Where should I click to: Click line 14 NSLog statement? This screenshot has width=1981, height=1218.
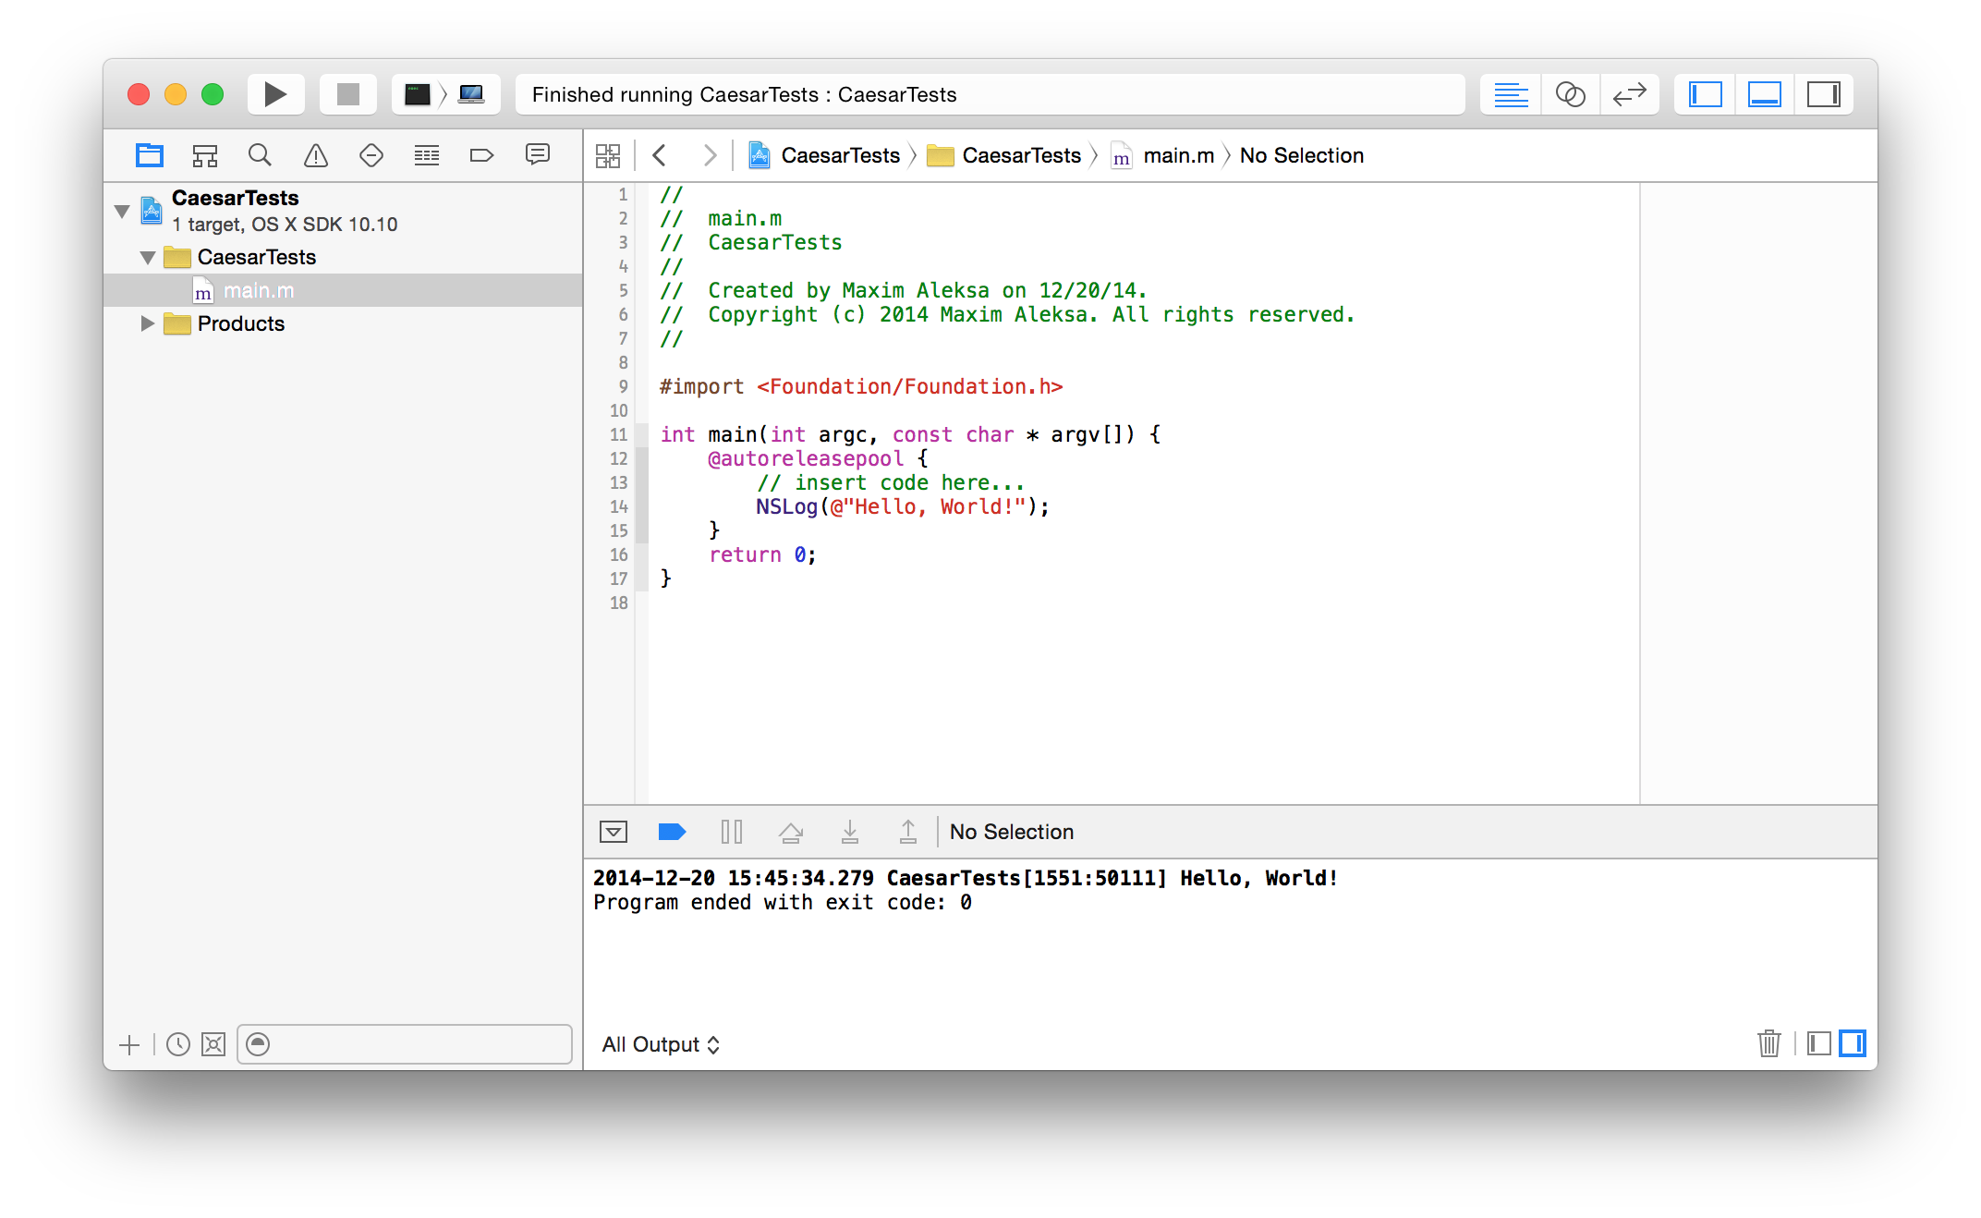pos(903,506)
